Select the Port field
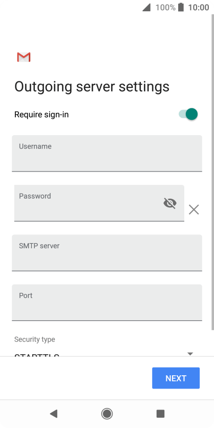 click(107, 303)
